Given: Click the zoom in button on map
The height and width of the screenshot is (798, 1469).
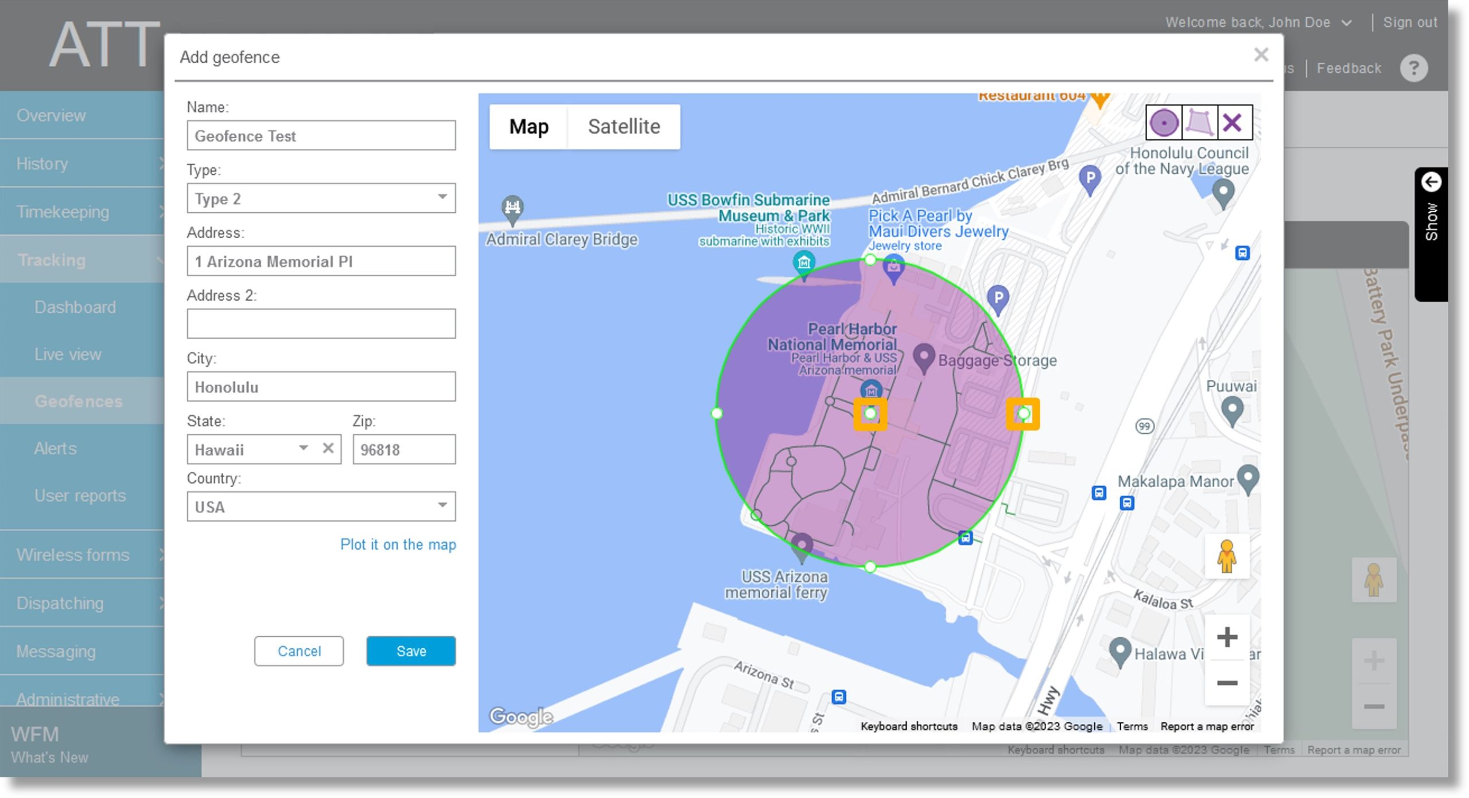Looking at the screenshot, I should click(x=1228, y=637).
